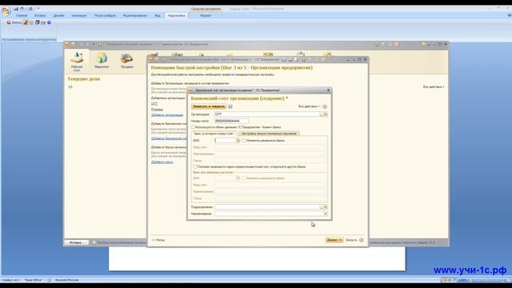Click the 'Добавить организацию' link

coord(167,115)
